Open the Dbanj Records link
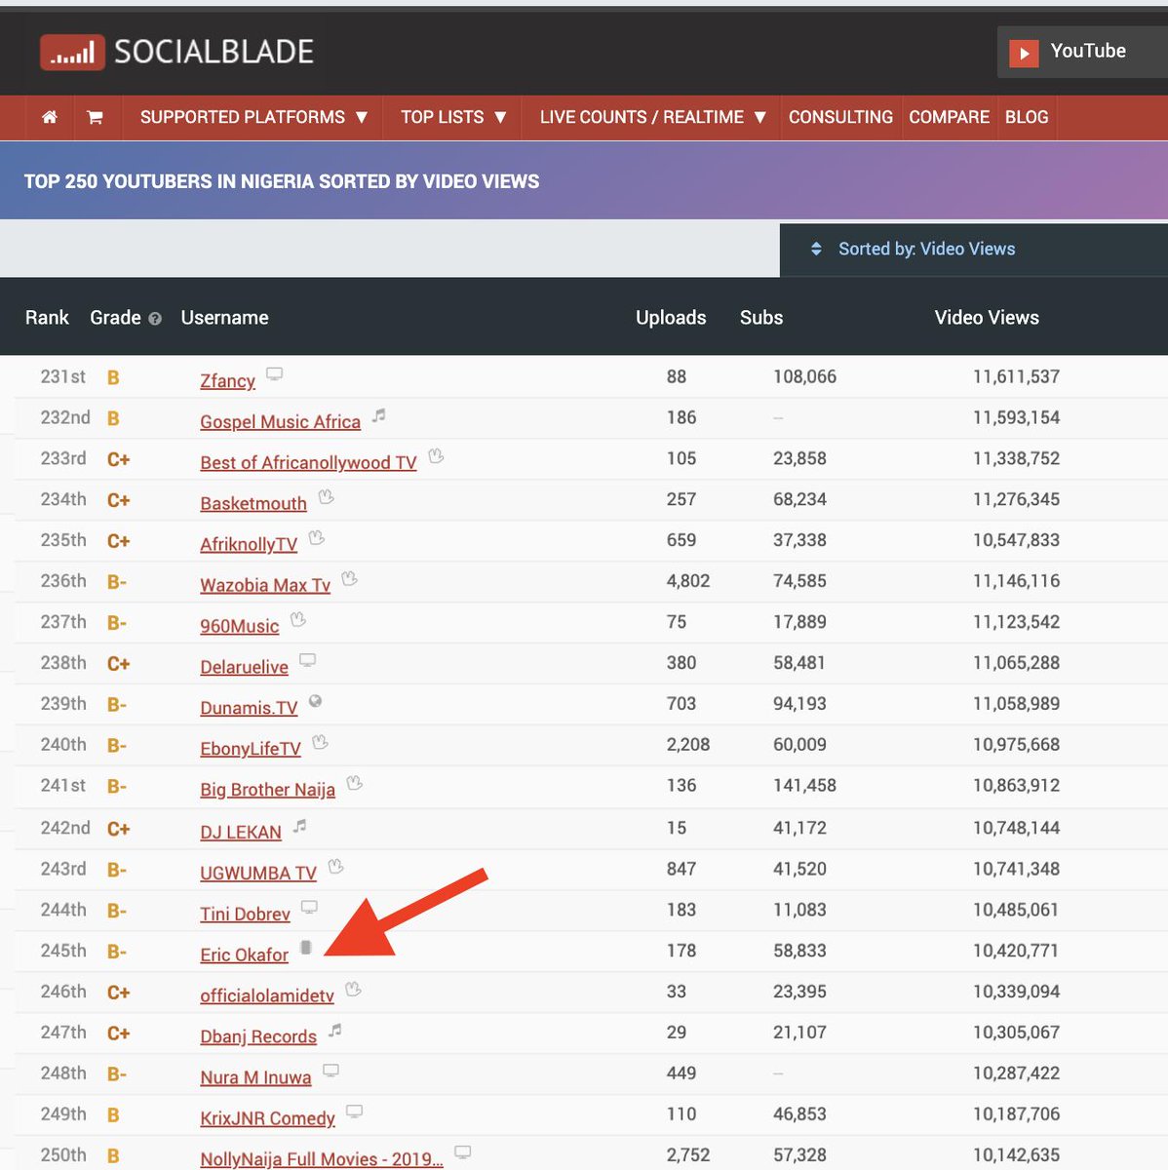Screen dimensions: 1168x1170 click(258, 1037)
